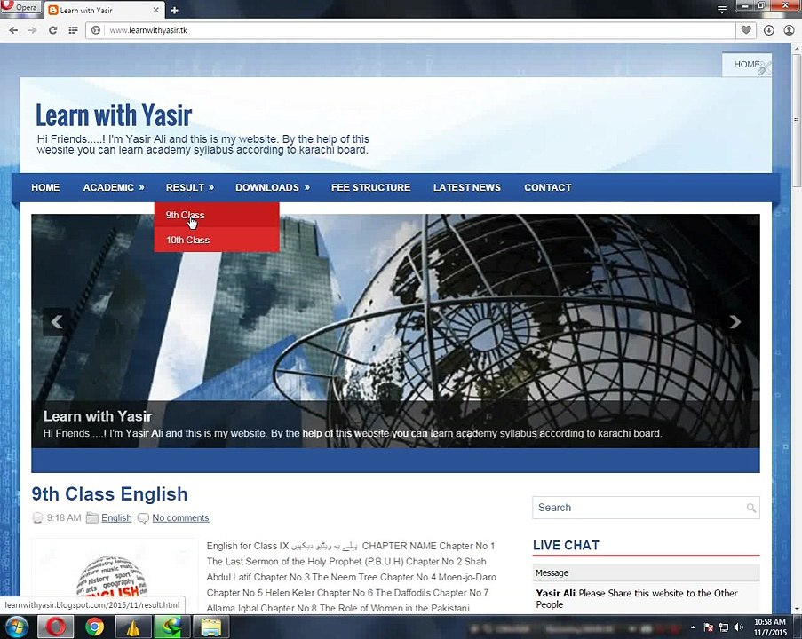Launch Chrome from taskbar
This screenshot has height=639, width=802.
pos(95,627)
